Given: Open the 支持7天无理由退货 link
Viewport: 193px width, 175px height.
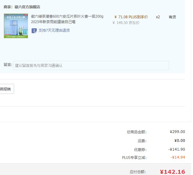Looking at the screenshot, I should coord(54,30).
